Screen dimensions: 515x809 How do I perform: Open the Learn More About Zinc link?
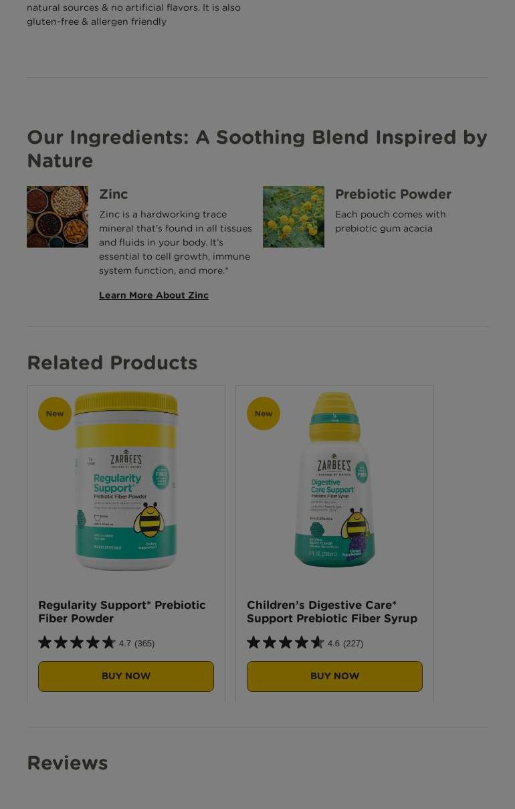tap(154, 295)
